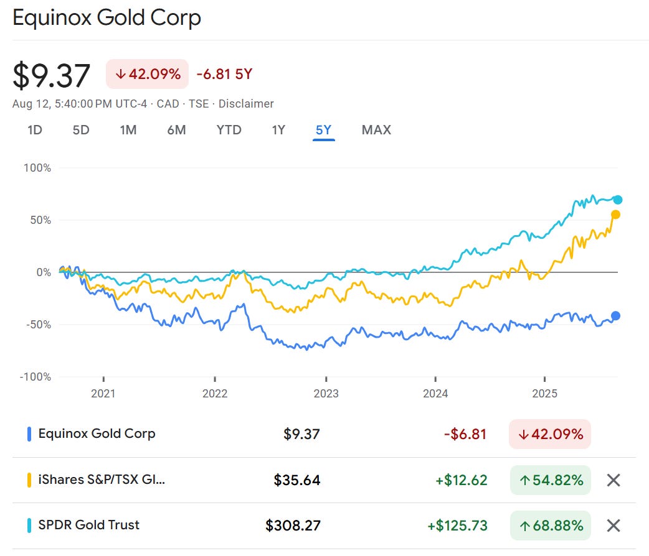Screen dimensions: 649x556
Task: Click the $308.27 SPDR price
Action: [293, 526]
